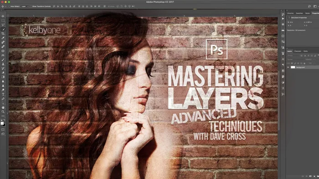
Task: Toggle pixel layer filter in Layers panel
Action: (x=302, y=55)
